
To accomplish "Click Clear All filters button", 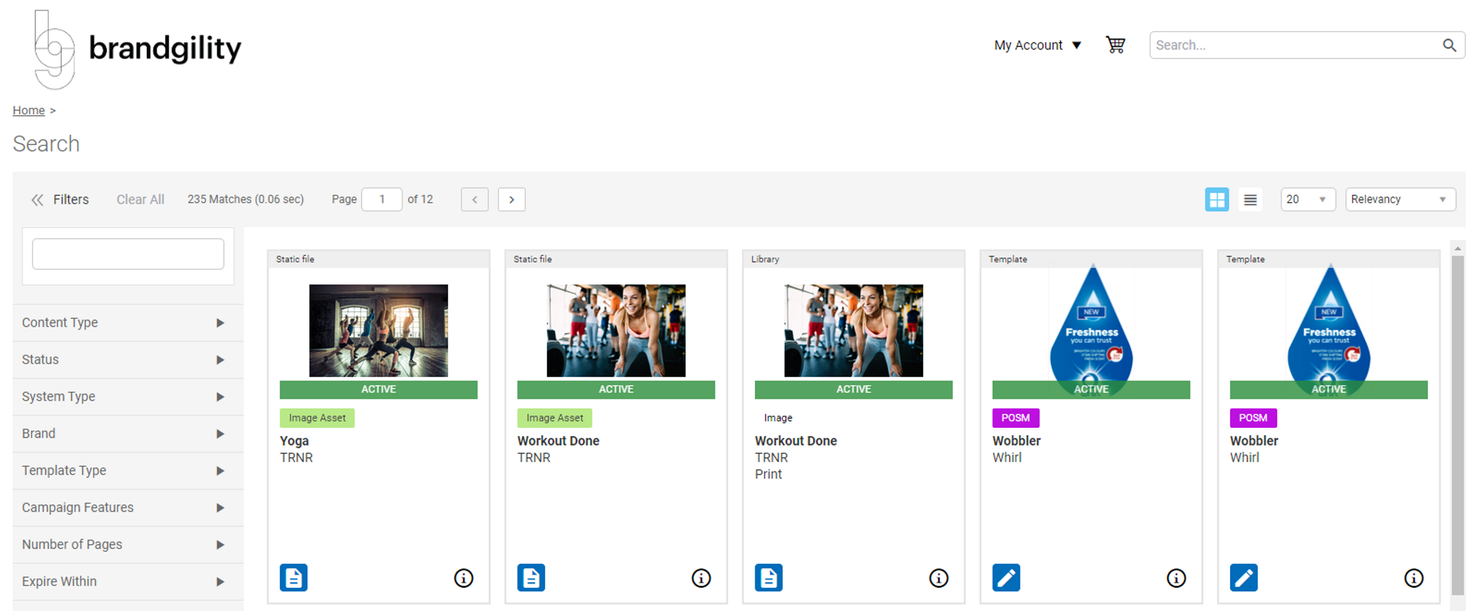I will tap(139, 199).
